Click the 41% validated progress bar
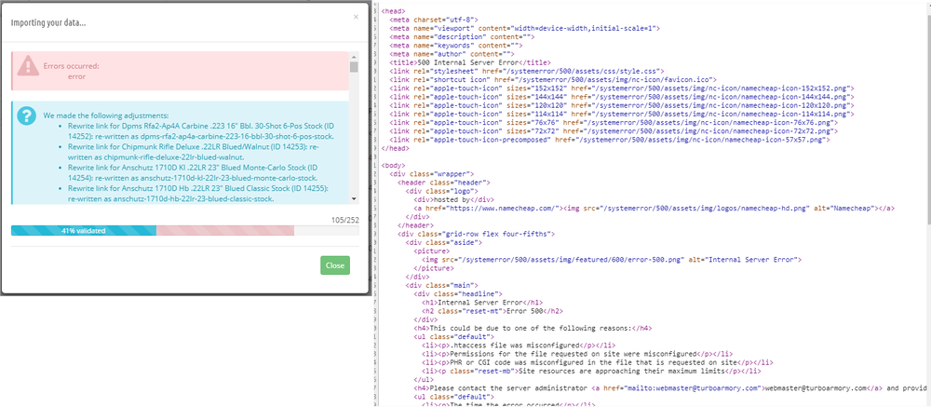931x407 pixels. pos(84,231)
